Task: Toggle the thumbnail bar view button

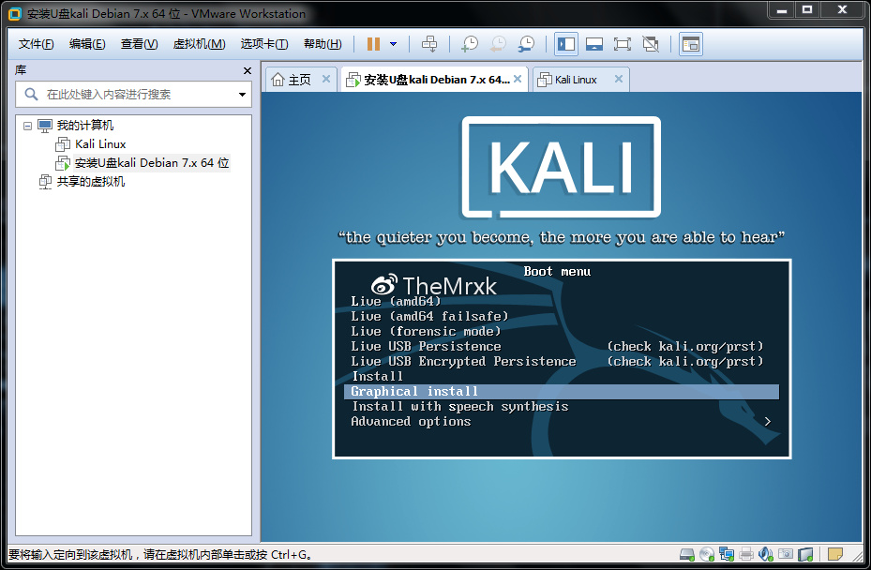Action: pyautogui.click(x=594, y=44)
